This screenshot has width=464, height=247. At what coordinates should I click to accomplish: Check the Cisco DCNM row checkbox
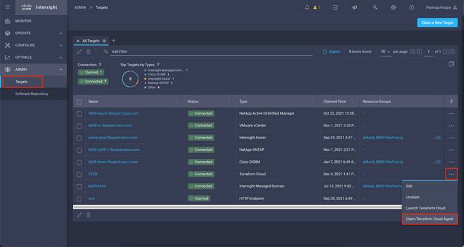tap(79, 162)
